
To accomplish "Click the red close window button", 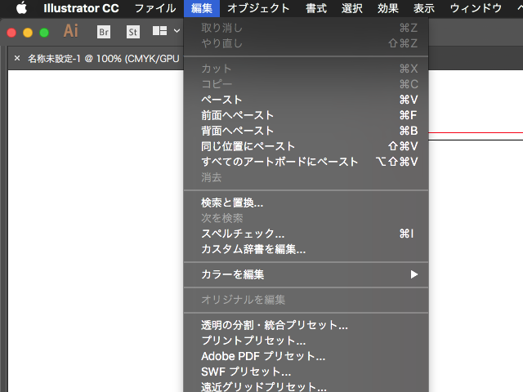I will [11, 33].
